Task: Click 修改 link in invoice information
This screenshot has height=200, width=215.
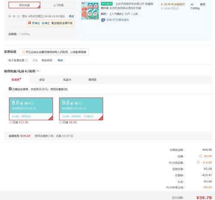Action: [x=60, y=60]
